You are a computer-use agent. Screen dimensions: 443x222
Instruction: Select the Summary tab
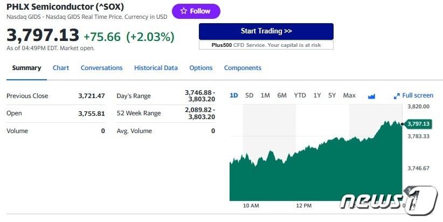pyautogui.click(x=26, y=68)
